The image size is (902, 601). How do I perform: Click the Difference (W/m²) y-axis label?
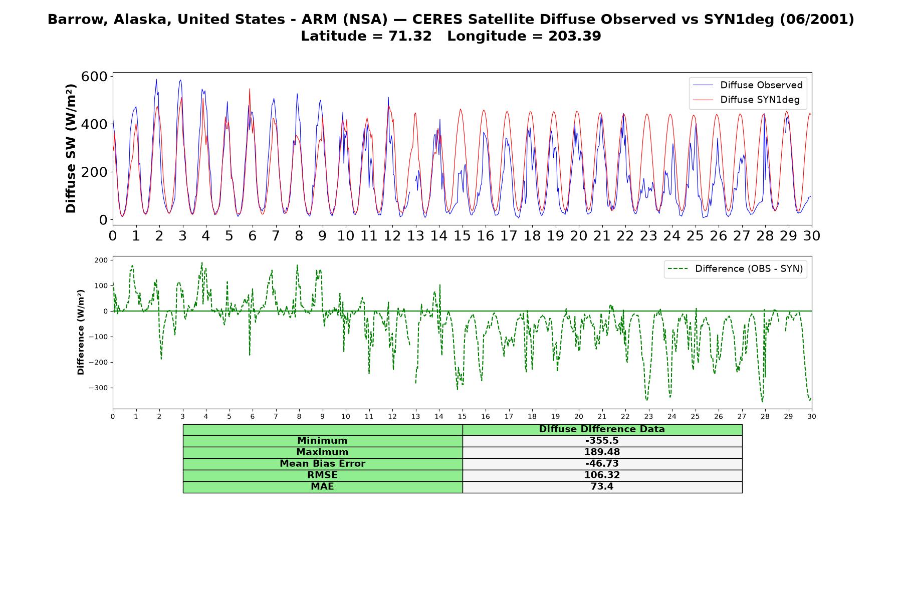point(81,333)
